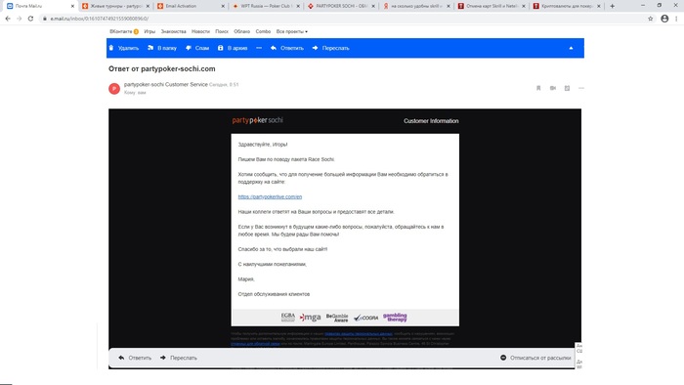
Task: Click the EGBA logo in footer
Action: (288, 317)
